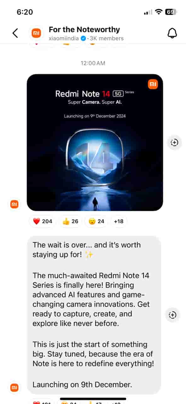
Task: Tap the 12:00 AM timestamp label
Action: pos(93,63)
